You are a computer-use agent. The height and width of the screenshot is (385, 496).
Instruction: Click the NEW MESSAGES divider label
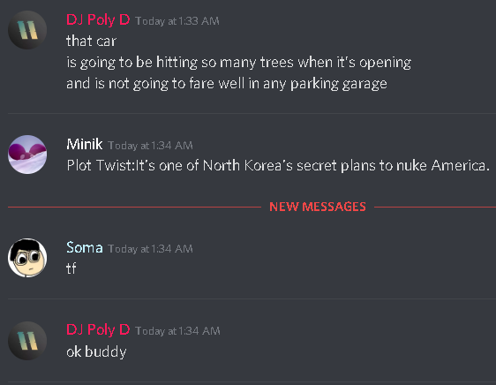pos(318,207)
